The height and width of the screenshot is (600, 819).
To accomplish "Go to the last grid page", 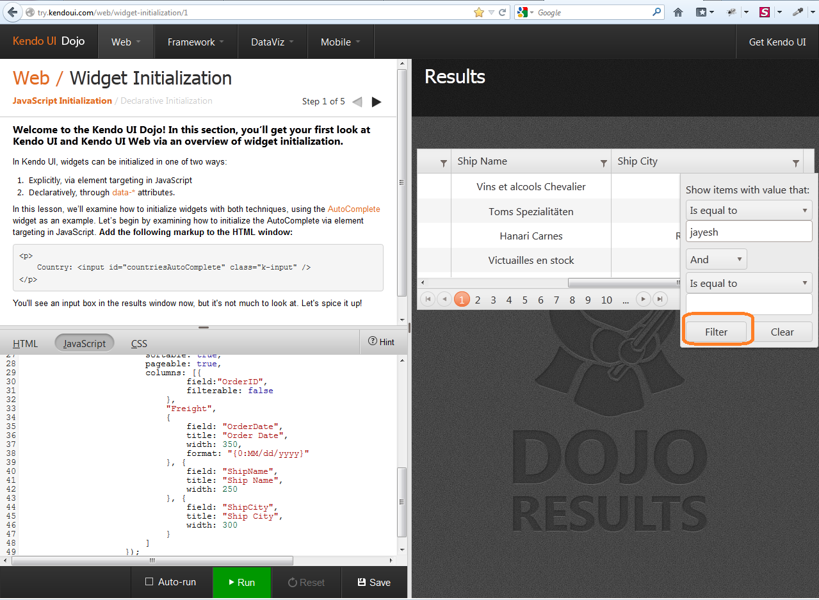I will coord(660,299).
